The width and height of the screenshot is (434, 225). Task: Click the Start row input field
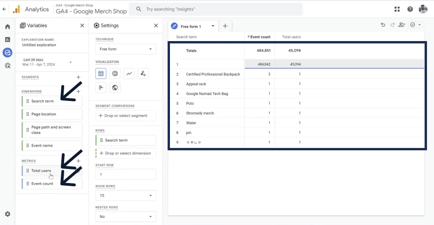click(x=125, y=175)
